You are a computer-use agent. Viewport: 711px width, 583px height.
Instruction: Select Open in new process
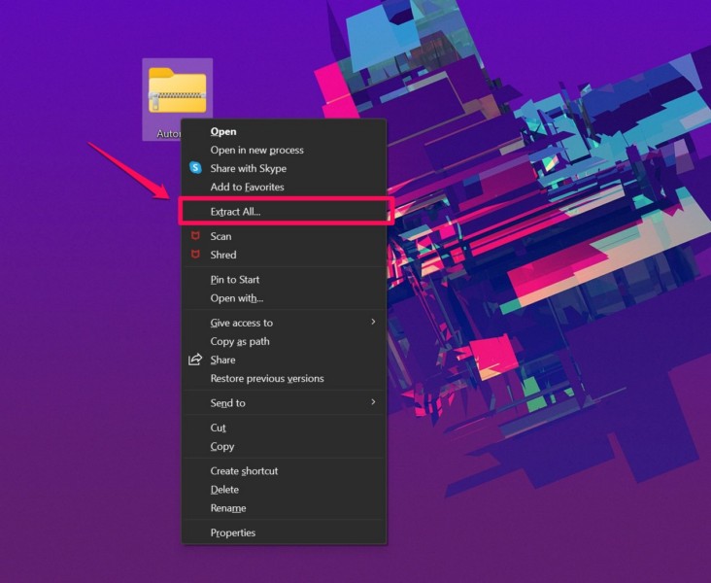tap(256, 150)
